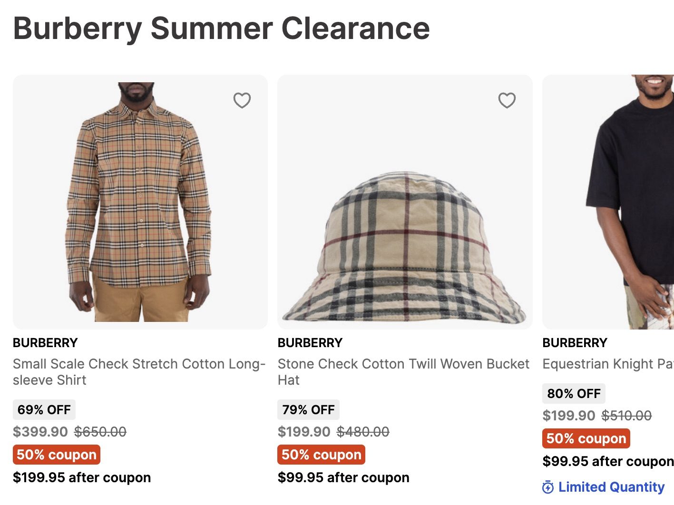Click 50% coupon badge under Equestrian Knight item
This screenshot has height=505, width=674.
point(586,438)
